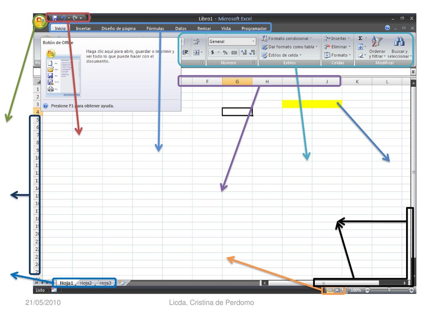Select the Datos ribbon tab
The height and width of the screenshot is (317, 423).
(181, 28)
